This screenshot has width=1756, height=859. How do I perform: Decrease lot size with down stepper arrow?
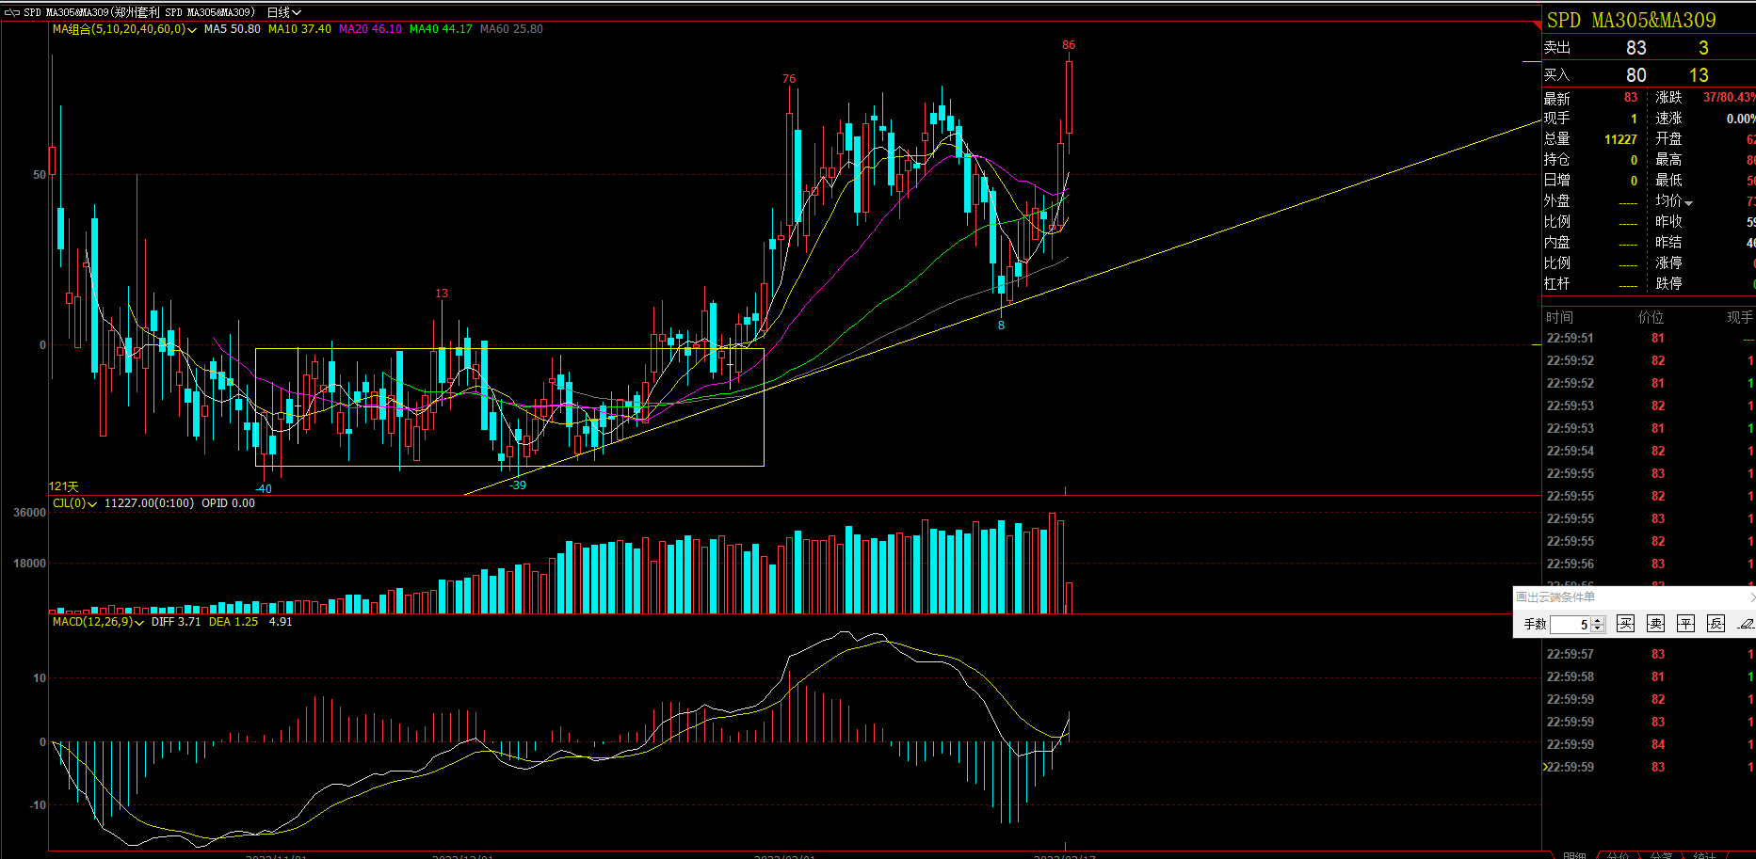[1598, 628]
